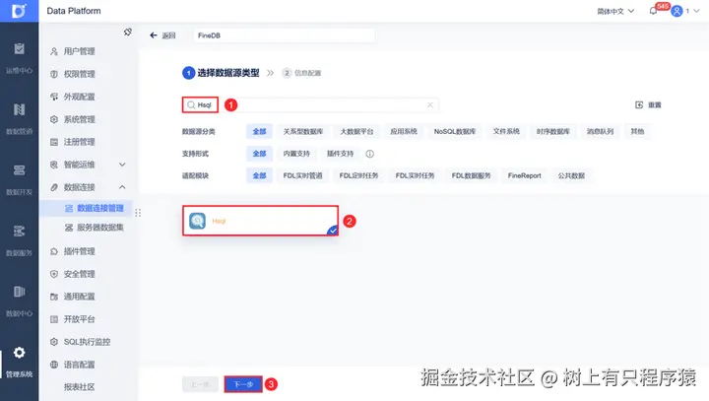The width and height of the screenshot is (709, 401).
Task: Click the 通用配置 folder icon
Action: 54,297
